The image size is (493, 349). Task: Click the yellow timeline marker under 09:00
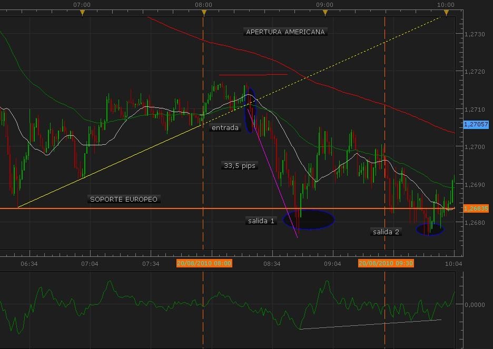pos(325,13)
